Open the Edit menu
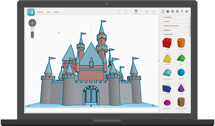 49,12
